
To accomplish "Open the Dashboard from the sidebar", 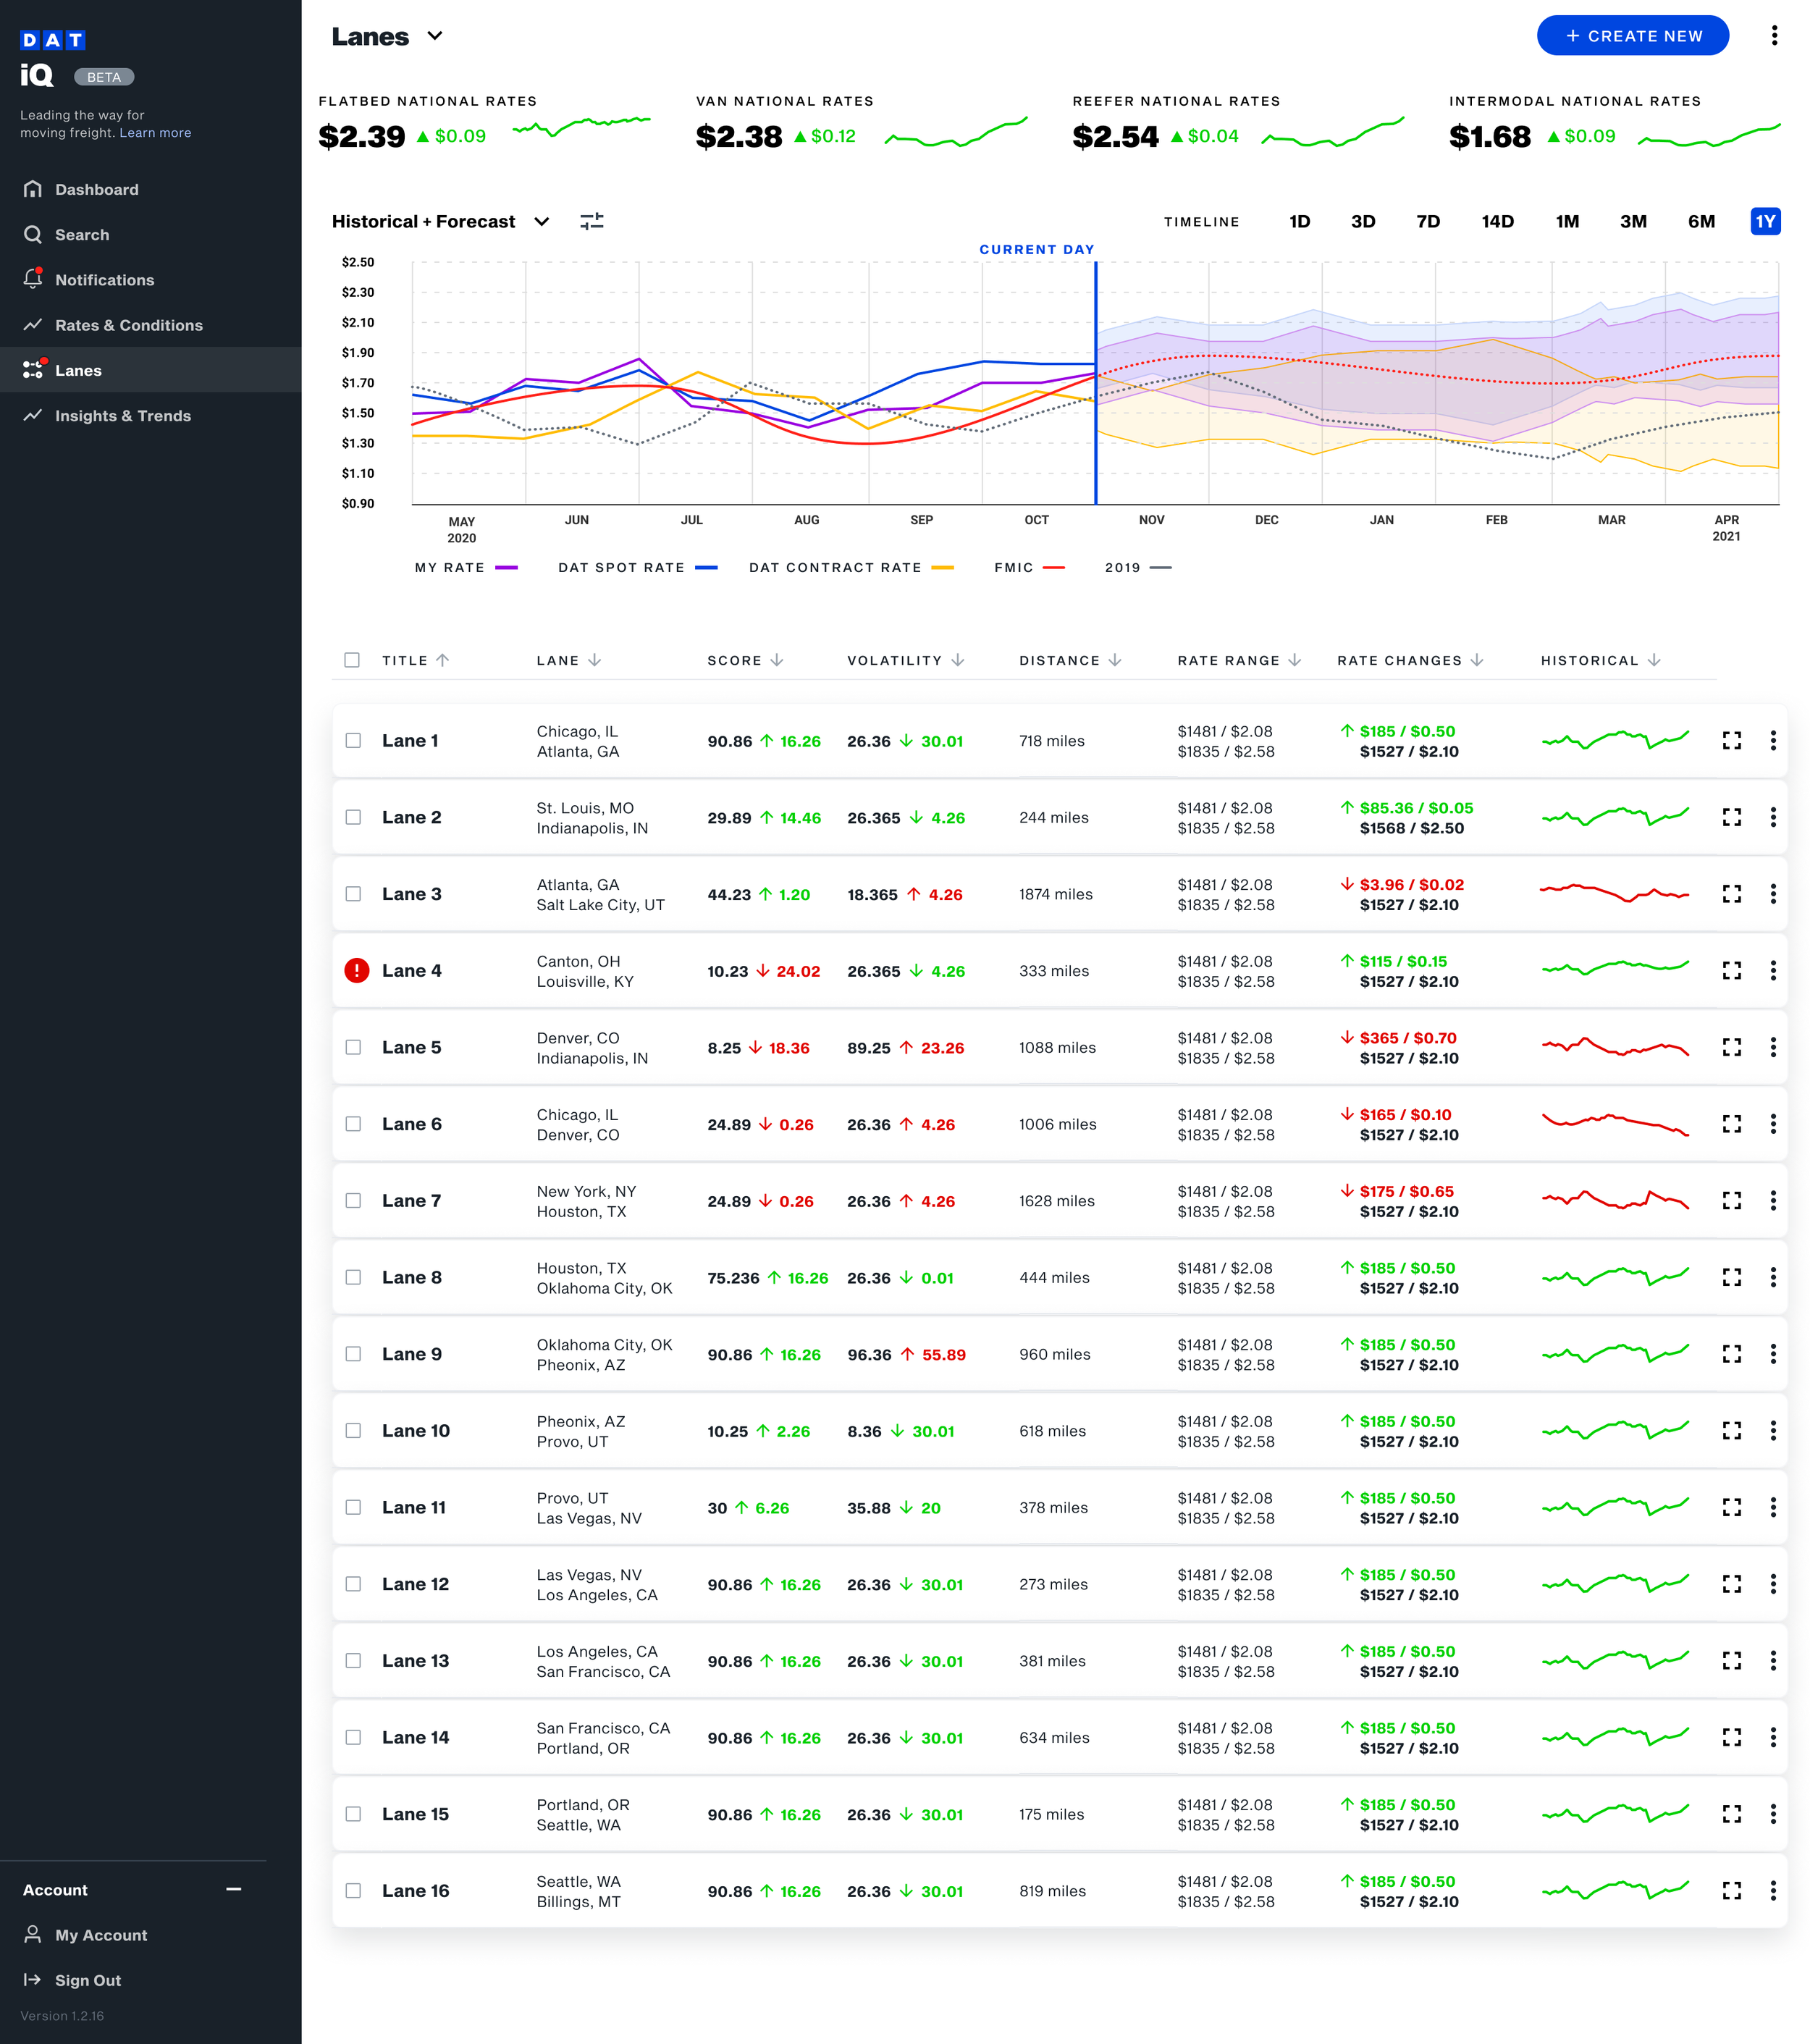I will pyautogui.click(x=96, y=189).
